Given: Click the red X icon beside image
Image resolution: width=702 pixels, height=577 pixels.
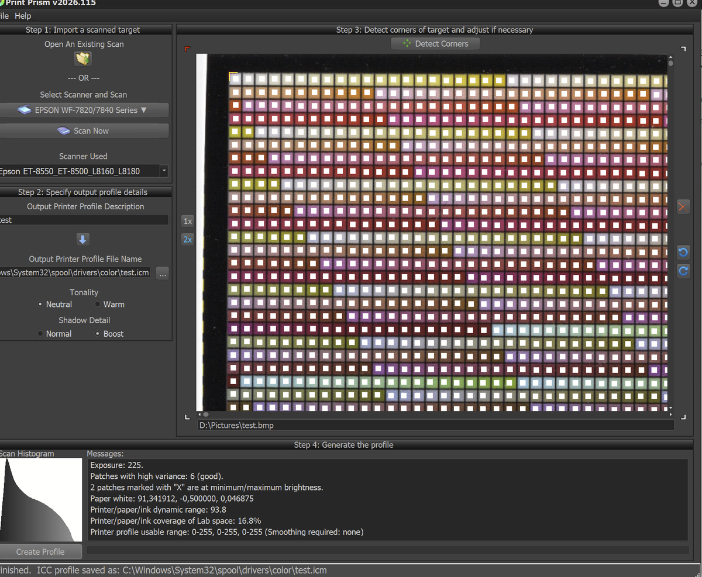Looking at the screenshot, I should click(683, 206).
